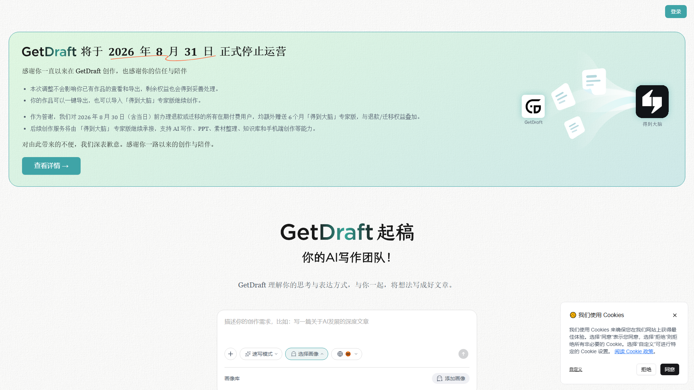
Task: Open 查看详情 details button
Action: pyautogui.click(x=51, y=166)
